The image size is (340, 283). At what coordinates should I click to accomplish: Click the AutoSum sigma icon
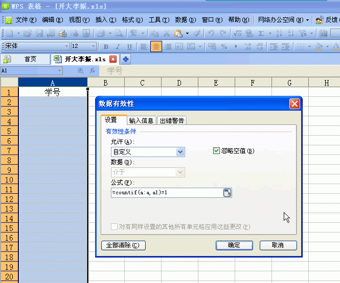[x=261, y=33]
